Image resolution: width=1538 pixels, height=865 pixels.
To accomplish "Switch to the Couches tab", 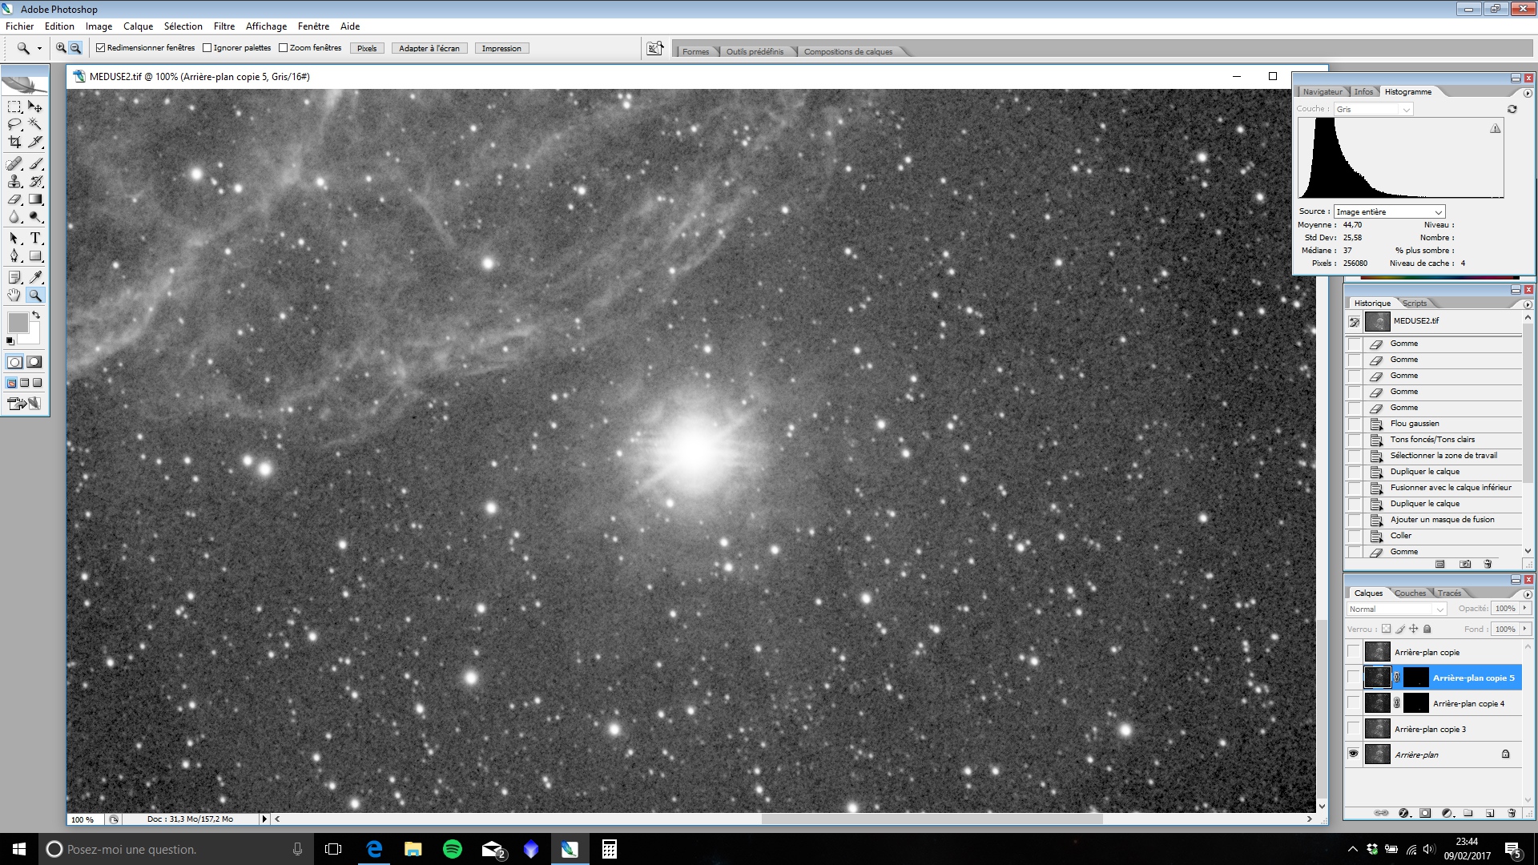I will (x=1410, y=593).
